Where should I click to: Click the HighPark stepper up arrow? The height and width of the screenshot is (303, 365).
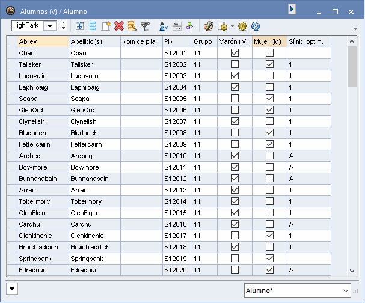pyautogui.click(x=63, y=23)
